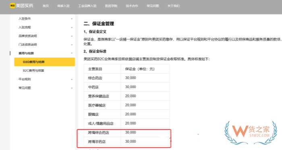This screenshot has width=282, height=150.
Task: Expand the chevron beside 品牌资质说明
Action: 72,36
